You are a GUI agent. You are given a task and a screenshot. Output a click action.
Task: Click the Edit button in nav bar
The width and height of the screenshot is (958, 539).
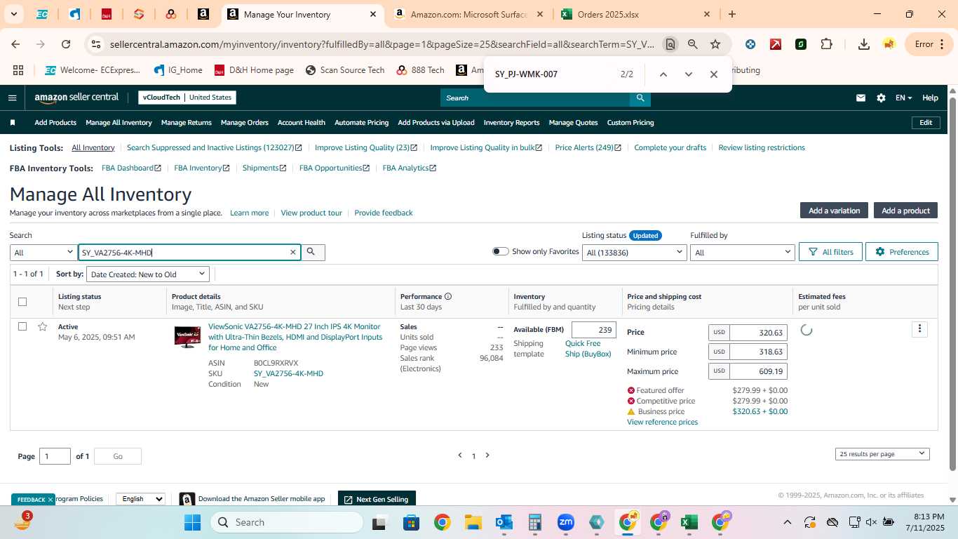[x=926, y=122]
